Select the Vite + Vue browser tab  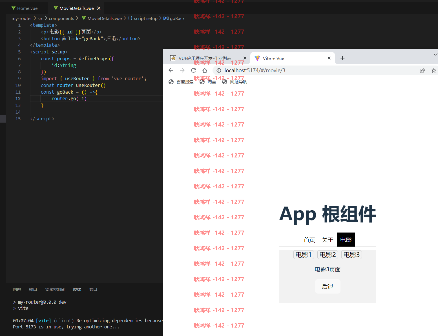(x=293, y=58)
